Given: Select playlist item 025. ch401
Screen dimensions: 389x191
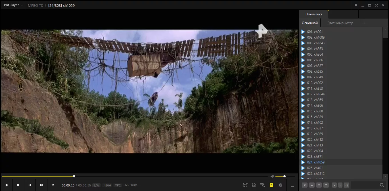Looking at the screenshot, I should pos(341,168).
